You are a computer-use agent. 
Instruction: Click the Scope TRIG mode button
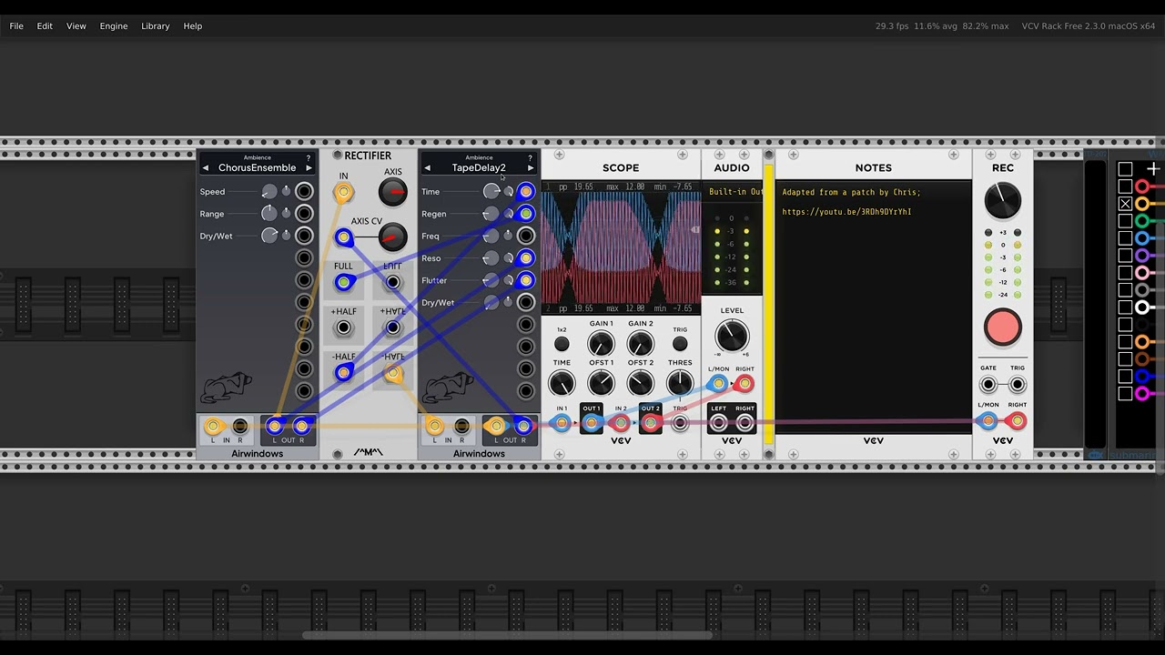tap(680, 344)
